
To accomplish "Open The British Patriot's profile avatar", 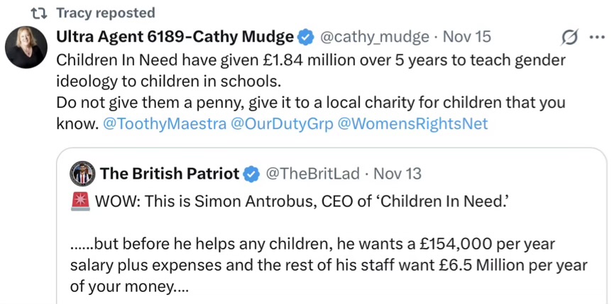I will coord(83,173).
